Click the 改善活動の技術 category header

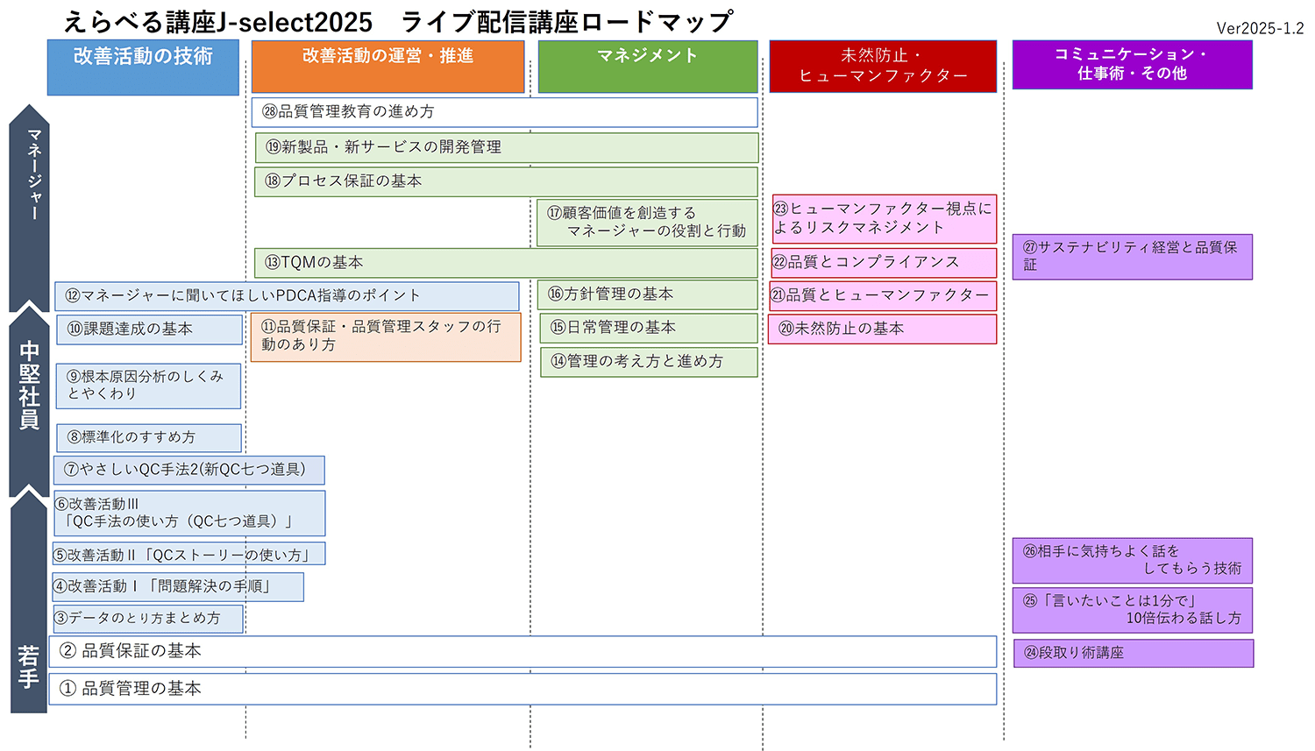pyautogui.click(x=143, y=67)
